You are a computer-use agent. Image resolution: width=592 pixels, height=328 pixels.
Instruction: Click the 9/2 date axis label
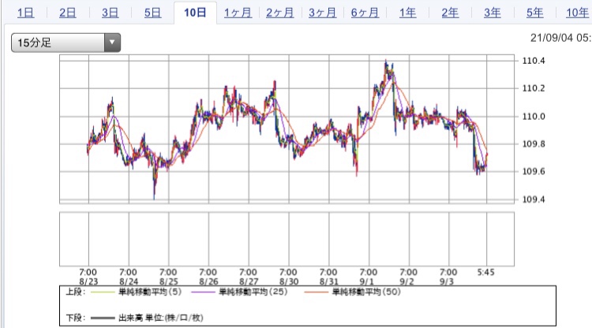407,281
